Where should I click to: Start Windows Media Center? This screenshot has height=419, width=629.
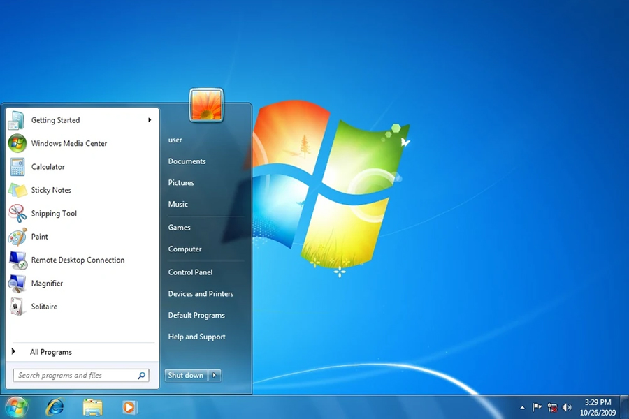(x=68, y=143)
